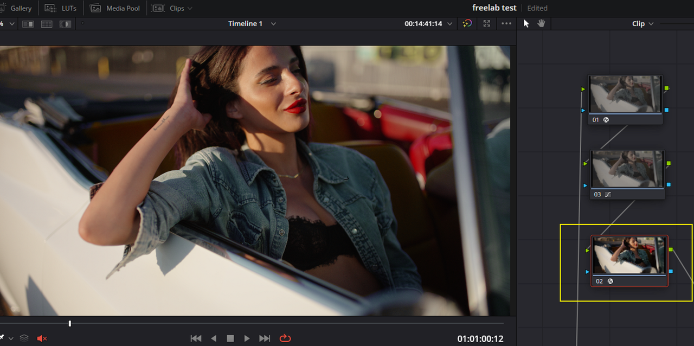The width and height of the screenshot is (694, 346).
Task: Open the viewer three-dot options menu
Action: [x=506, y=24]
